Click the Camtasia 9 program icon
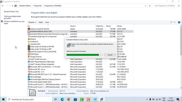The image size is (182, 102). point(29,42)
